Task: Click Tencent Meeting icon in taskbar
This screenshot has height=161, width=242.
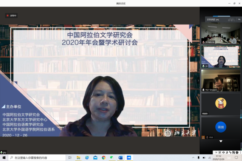Action: (x=129, y=158)
